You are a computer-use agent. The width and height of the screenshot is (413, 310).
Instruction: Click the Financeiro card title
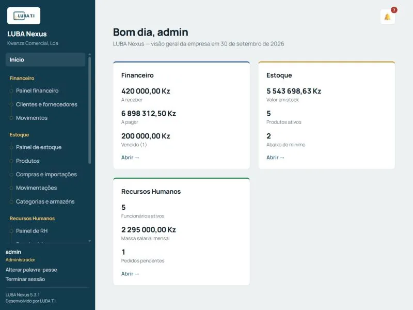tap(137, 75)
